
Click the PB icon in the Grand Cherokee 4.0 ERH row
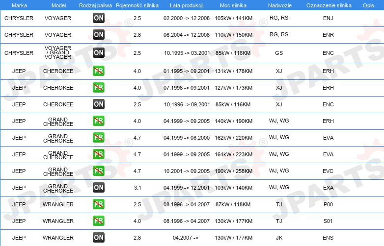tap(98, 121)
